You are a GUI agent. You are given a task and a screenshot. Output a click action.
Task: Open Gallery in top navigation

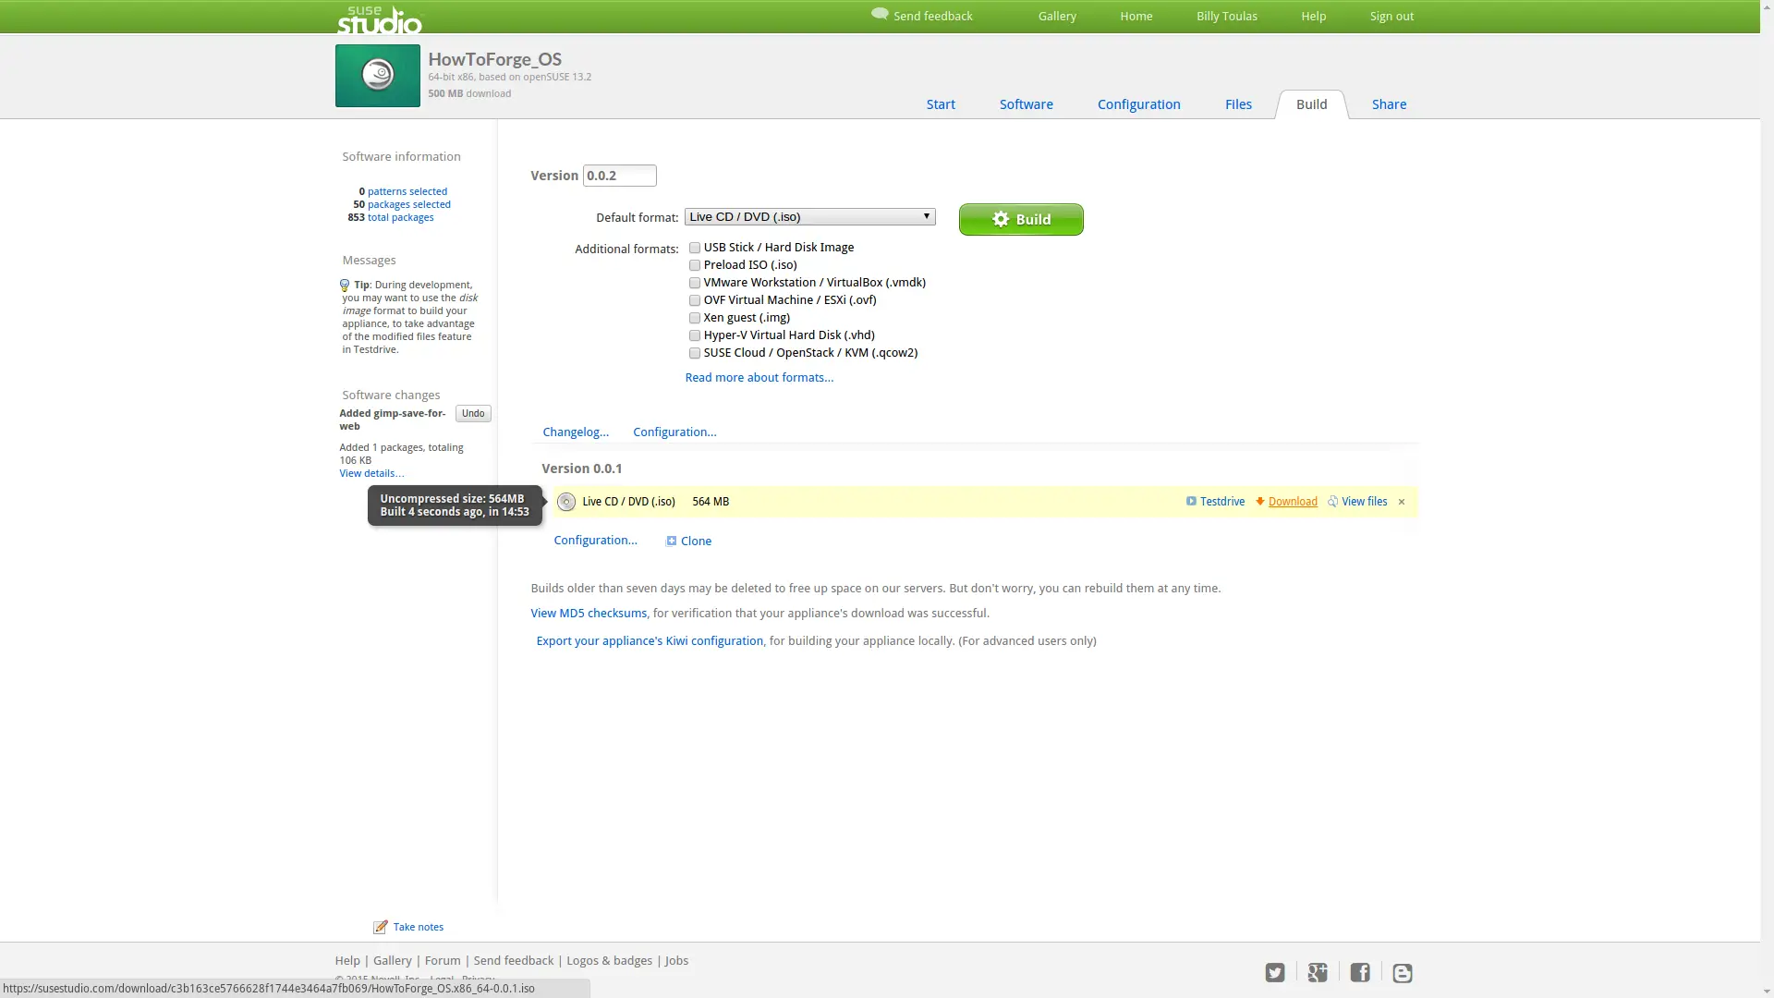click(x=1057, y=16)
